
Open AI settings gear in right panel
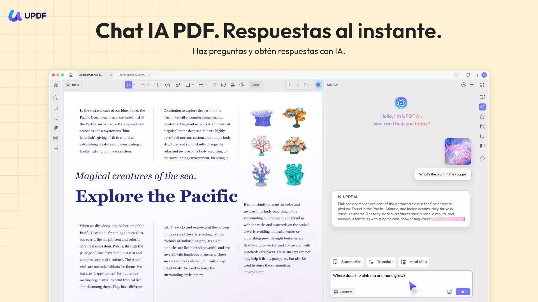tap(483, 158)
